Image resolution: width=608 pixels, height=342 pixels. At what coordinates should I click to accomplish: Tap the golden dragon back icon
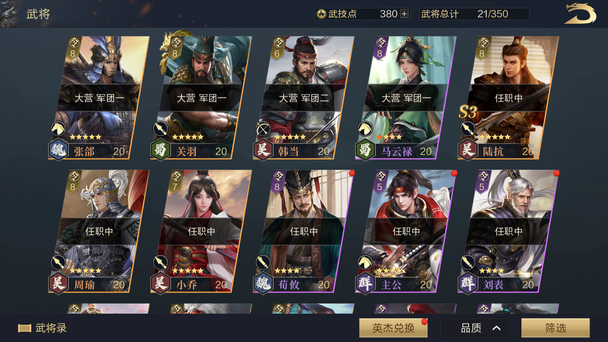pos(581,14)
